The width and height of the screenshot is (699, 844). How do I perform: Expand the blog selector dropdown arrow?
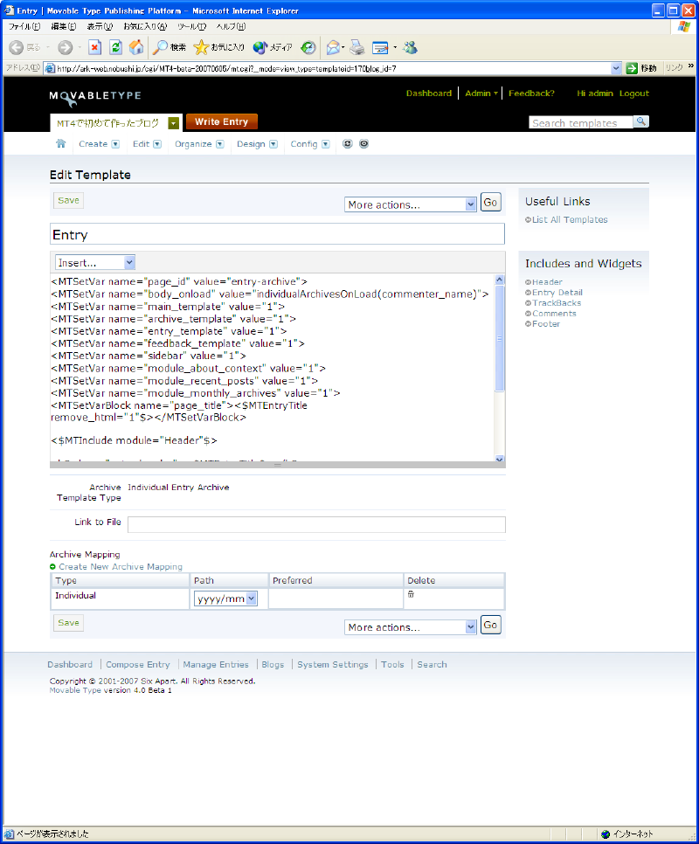173,123
